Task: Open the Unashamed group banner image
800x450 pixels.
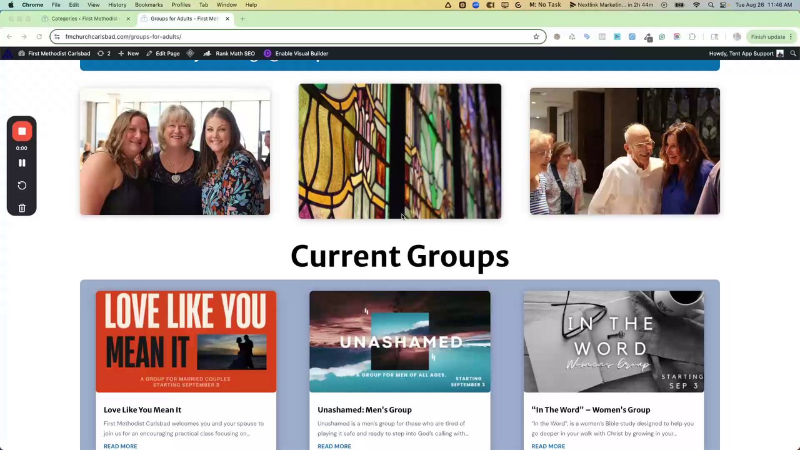Action: (400, 342)
